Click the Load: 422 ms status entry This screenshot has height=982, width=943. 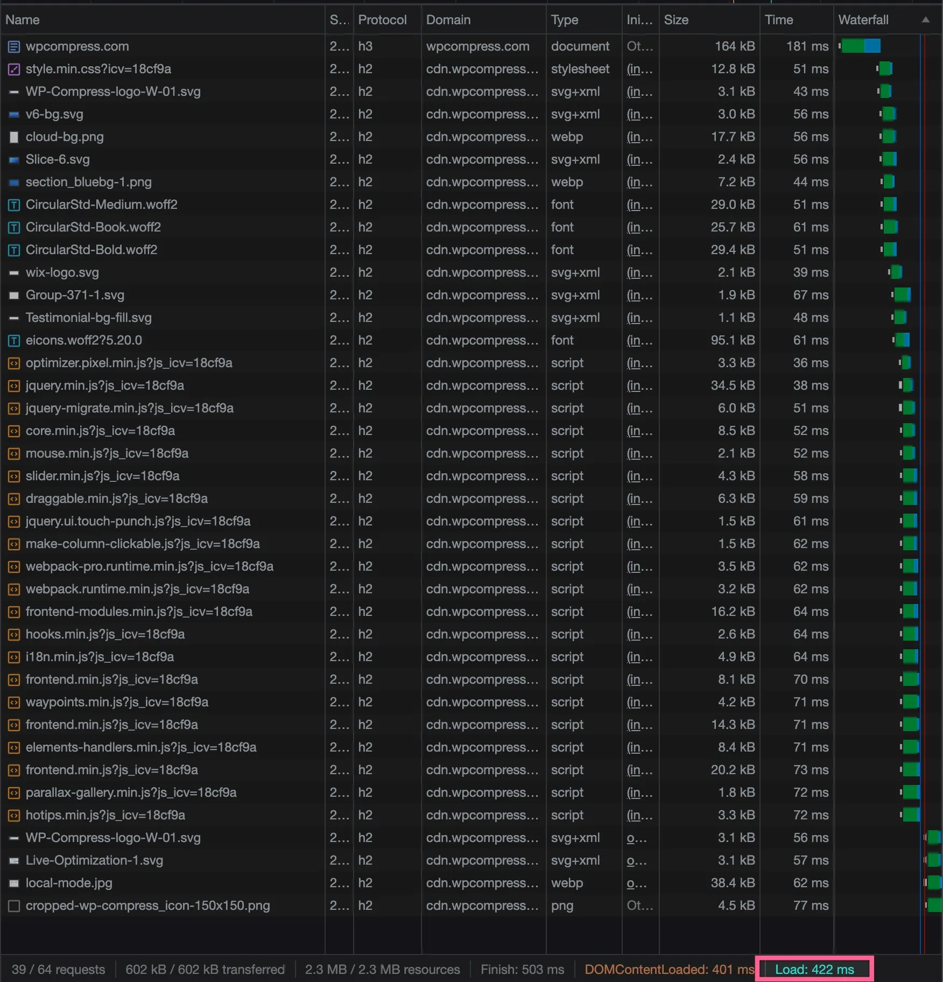[x=814, y=970]
